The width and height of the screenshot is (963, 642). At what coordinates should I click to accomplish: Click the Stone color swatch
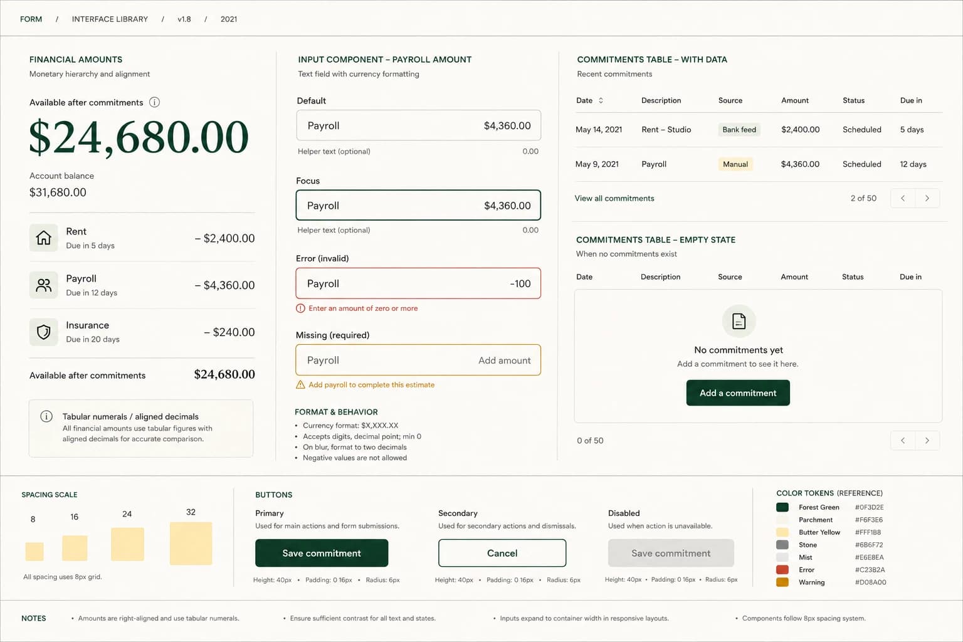click(782, 545)
